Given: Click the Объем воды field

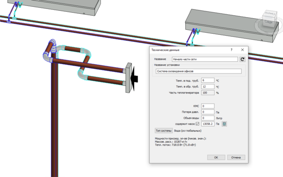Looking at the screenshot, I should pyautogui.click(x=208, y=118).
